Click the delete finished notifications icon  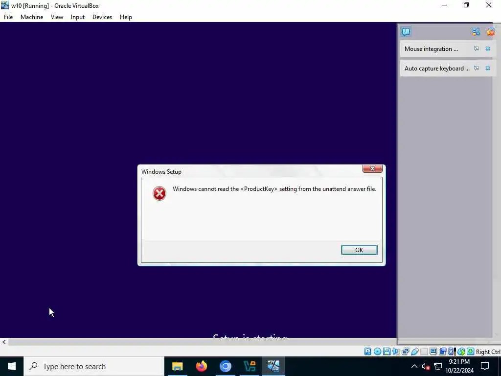point(490,32)
